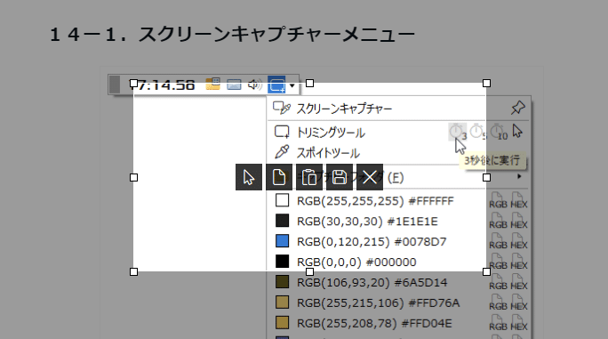Pick the dark #1E1E1E color swatch

click(x=282, y=221)
